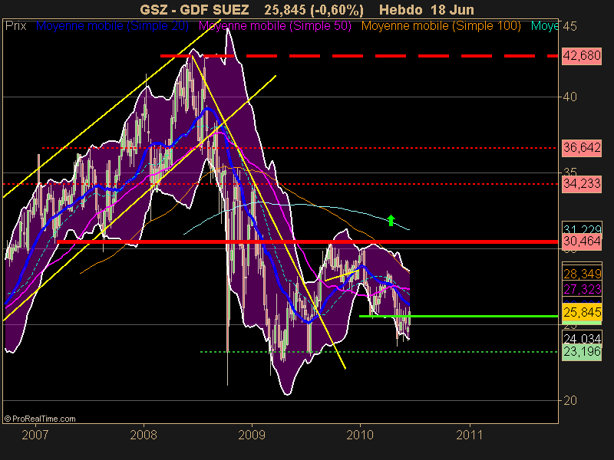The image size is (614, 460).
Task: Select 'Moyenne mobile (Simple 50)' legend entry
Action: (x=275, y=26)
